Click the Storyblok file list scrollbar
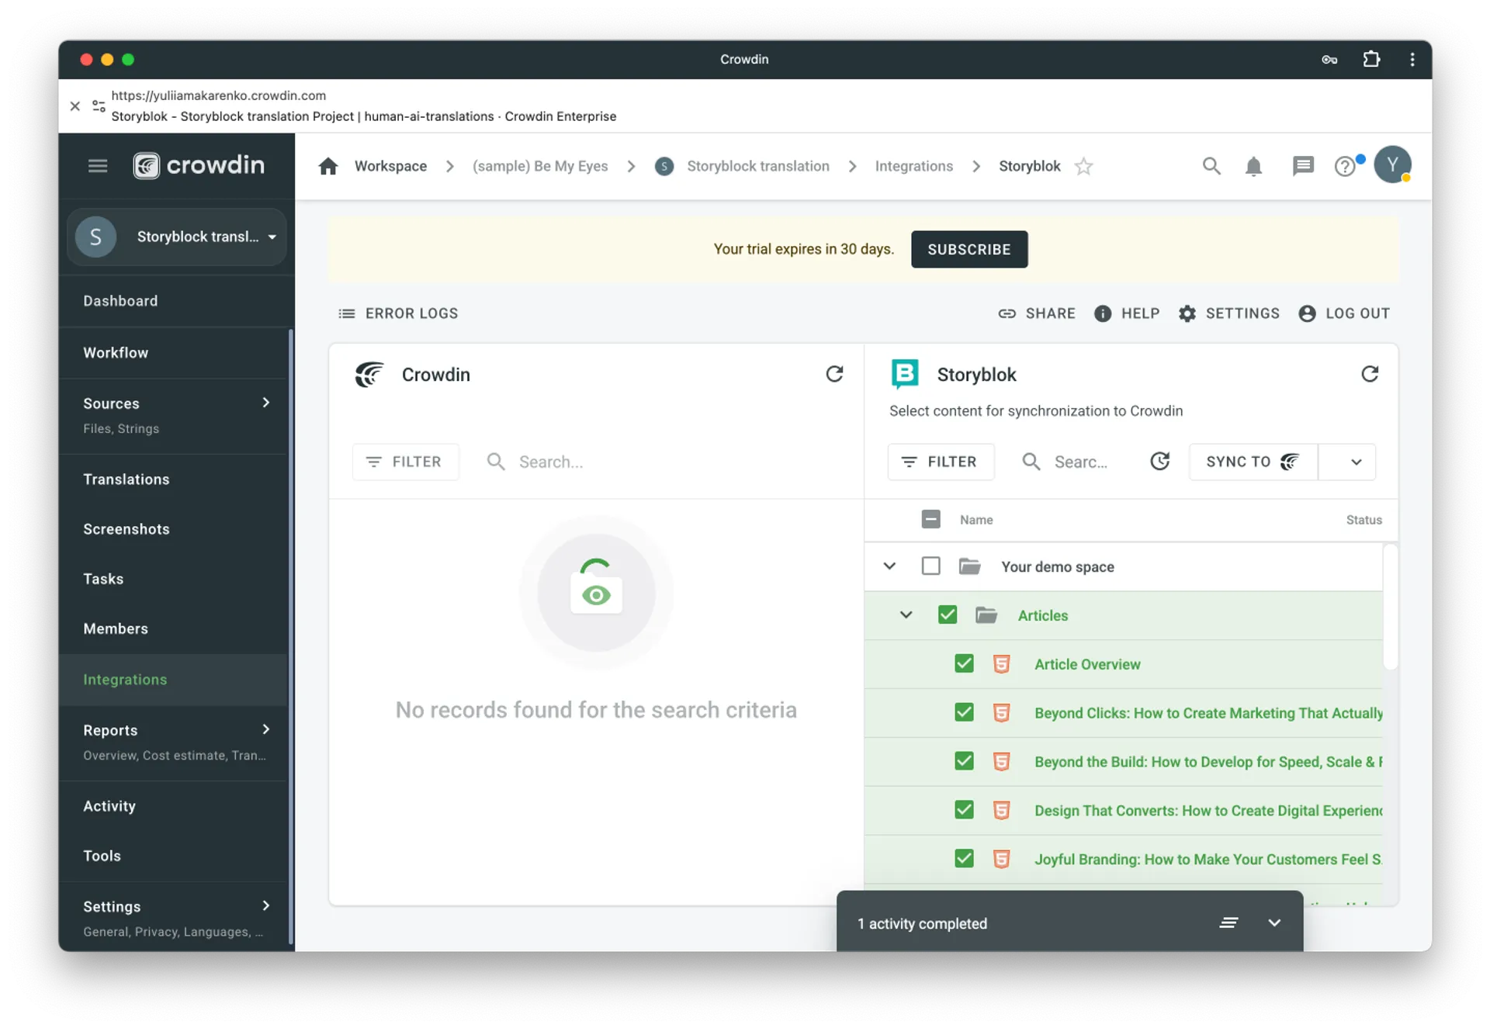The width and height of the screenshot is (1490, 1028). coord(1390,607)
